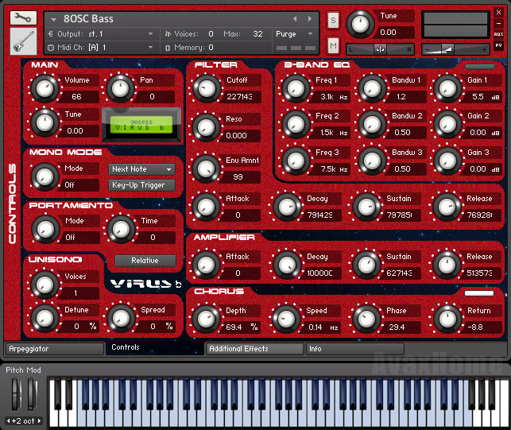Open the Additional Effects tab
Screen dimensions: 511x430
(254, 349)
